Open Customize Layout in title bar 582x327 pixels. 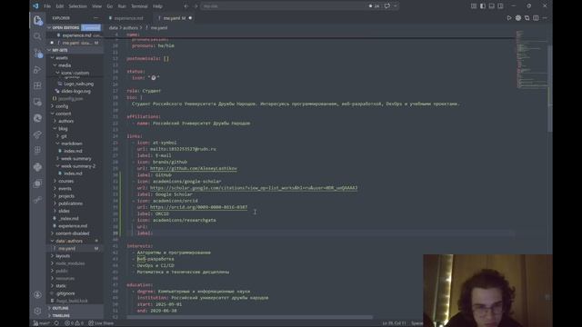[474, 6]
